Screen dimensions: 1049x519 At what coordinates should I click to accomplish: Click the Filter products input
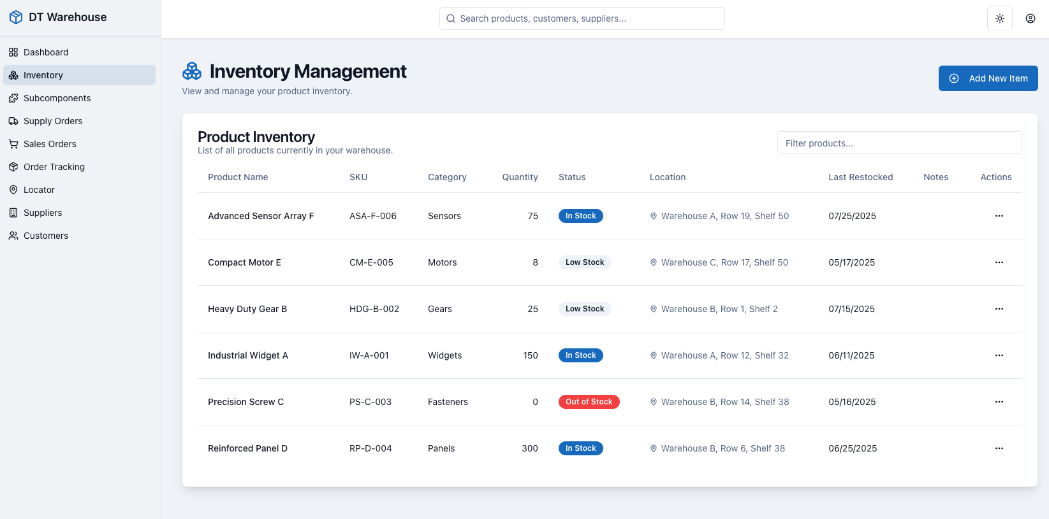click(x=900, y=143)
